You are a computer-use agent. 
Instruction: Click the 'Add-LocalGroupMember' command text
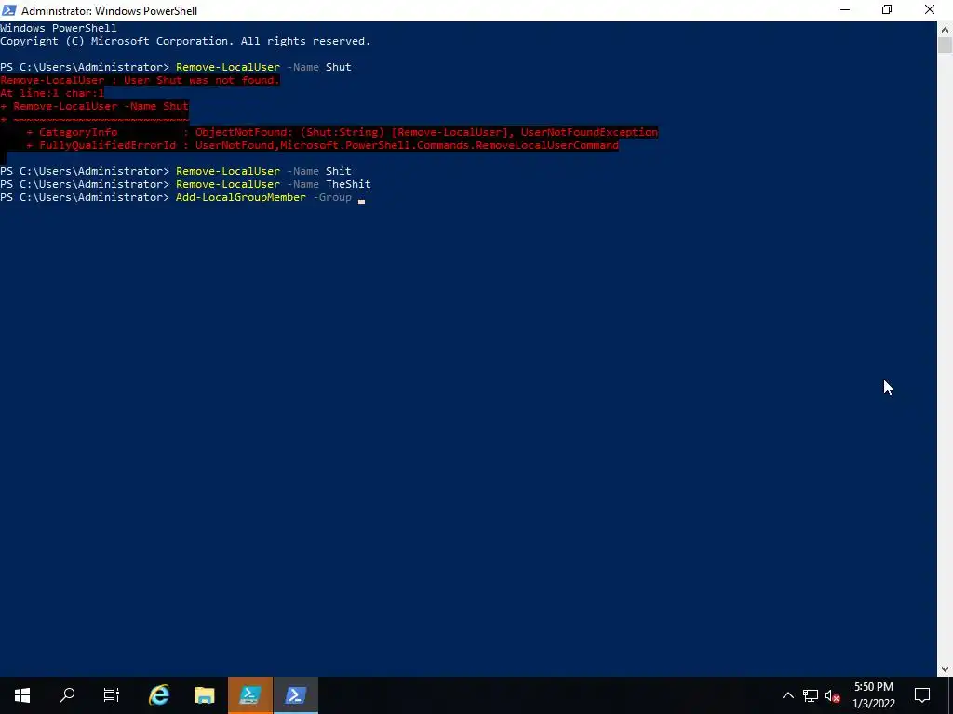(x=241, y=197)
